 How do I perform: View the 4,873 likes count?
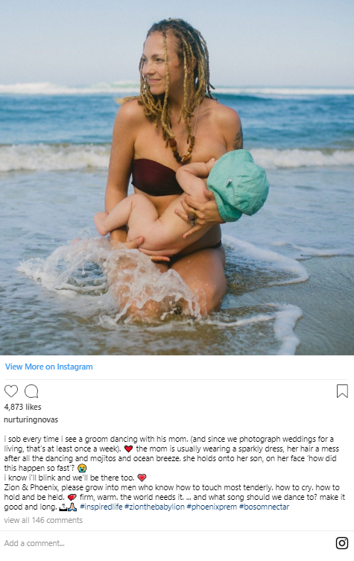point(22,407)
